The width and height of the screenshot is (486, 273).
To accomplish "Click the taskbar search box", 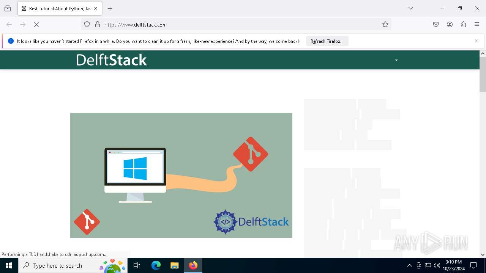I will 73,265.
